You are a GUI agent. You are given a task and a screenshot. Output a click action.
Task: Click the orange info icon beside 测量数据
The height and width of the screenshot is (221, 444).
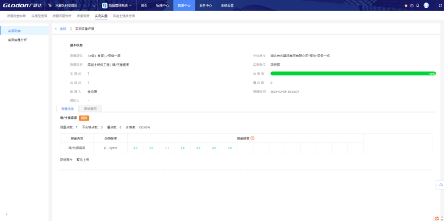click(x=252, y=138)
